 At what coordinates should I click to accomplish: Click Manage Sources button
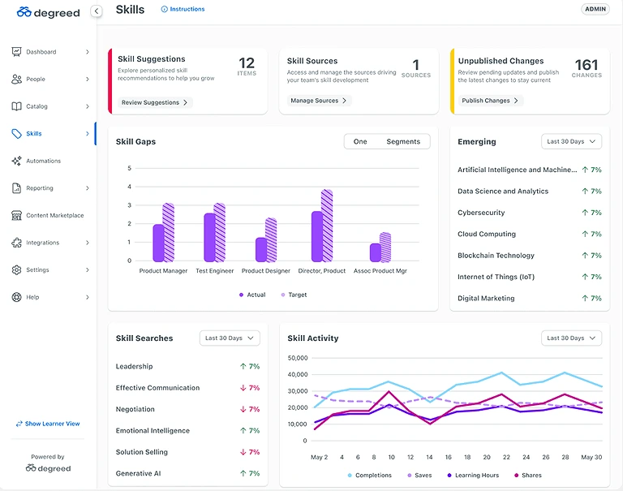click(319, 101)
